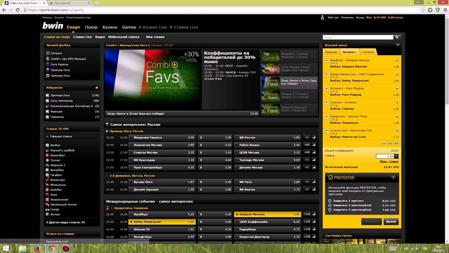Expand +1 more bets for Мордовия Саранск

click(x=307, y=138)
